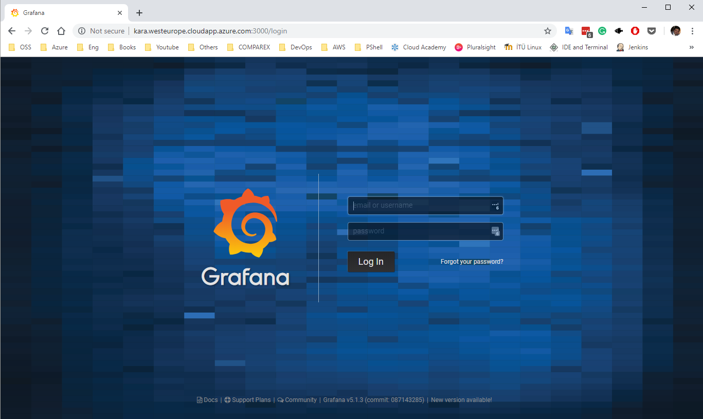The image size is (703, 419).
Task: Open the Support Plans footer link
Action: [x=248, y=400]
